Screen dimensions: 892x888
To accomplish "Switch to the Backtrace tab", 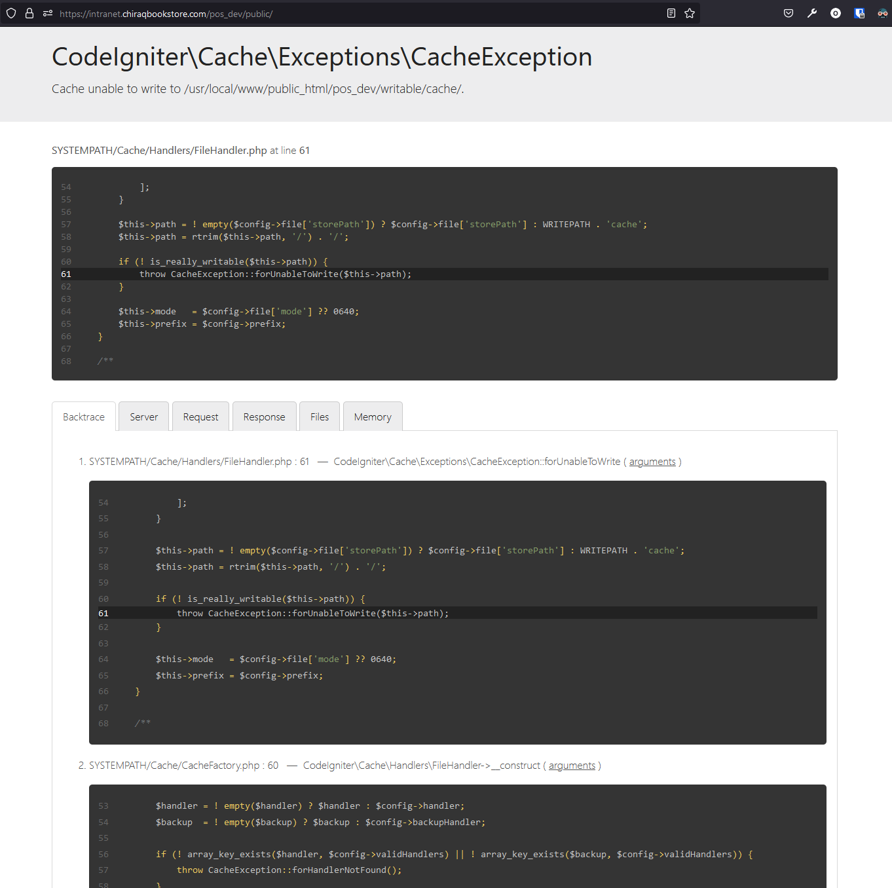I will [84, 416].
